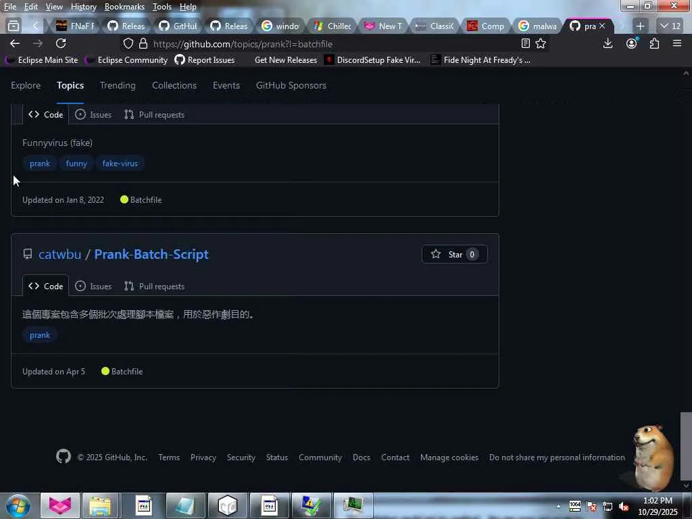Image resolution: width=692 pixels, height=519 pixels.
Task: Open the network tray icon
Action: [608, 507]
